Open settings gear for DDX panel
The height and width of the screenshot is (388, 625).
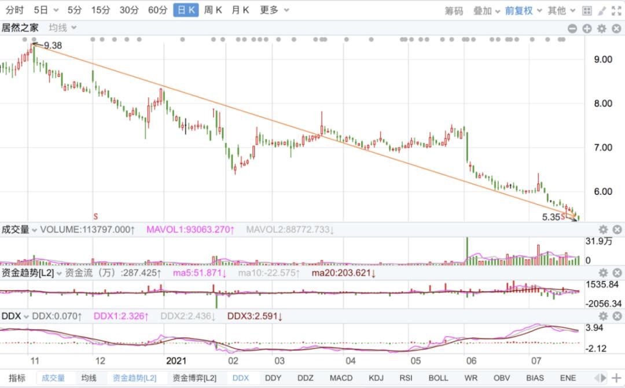pyautogui.click(x=603, y=316)
